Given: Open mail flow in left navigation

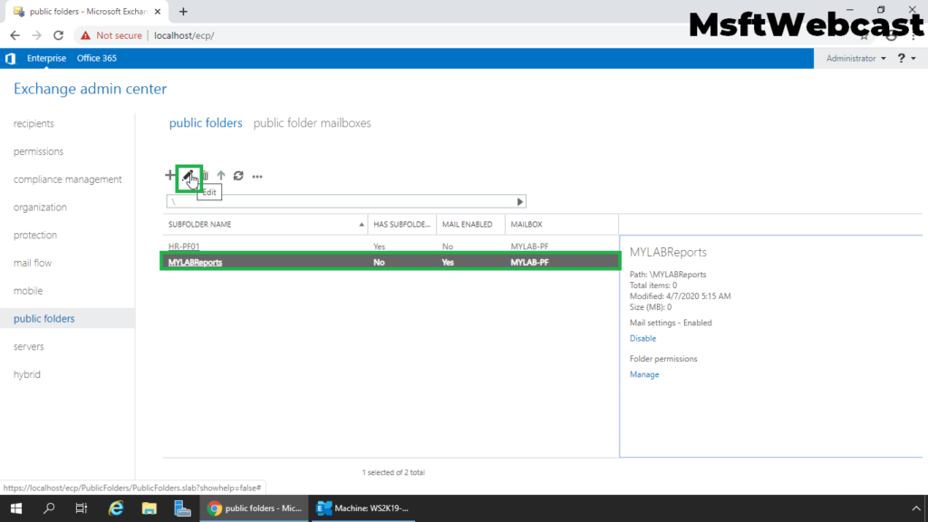Looking at the screenshot, I should (33, 263).
